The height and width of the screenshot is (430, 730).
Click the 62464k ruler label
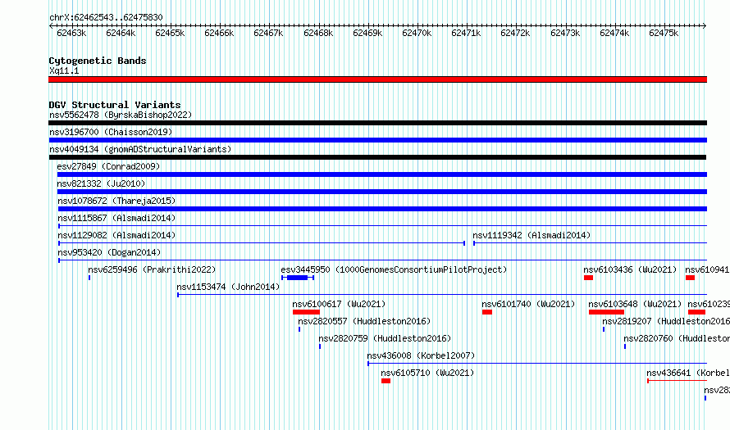coord(121,33)
